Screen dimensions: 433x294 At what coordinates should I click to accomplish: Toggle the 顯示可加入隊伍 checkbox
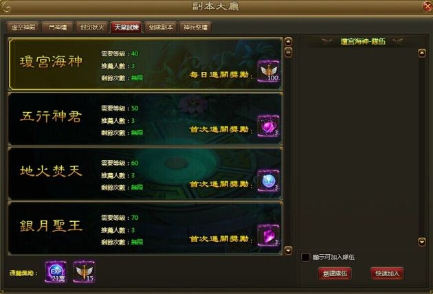305,257
